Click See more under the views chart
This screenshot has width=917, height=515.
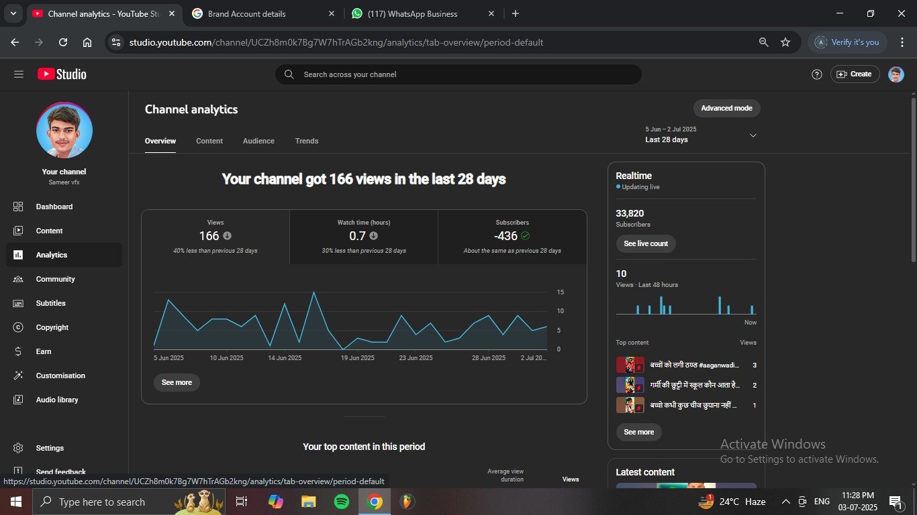click(177, 382)
